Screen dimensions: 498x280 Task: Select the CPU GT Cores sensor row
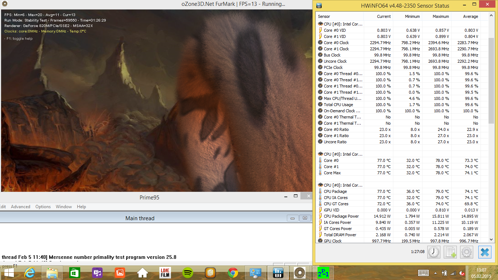tap(398, 204)
